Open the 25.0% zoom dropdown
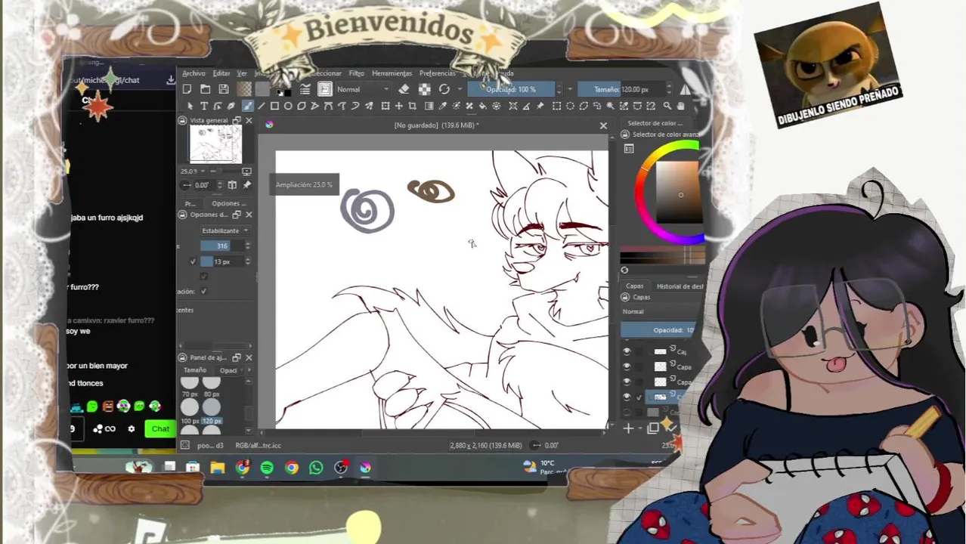Viewport: 966px width, 544px height. pyautogui.click(x=192, y=172)
